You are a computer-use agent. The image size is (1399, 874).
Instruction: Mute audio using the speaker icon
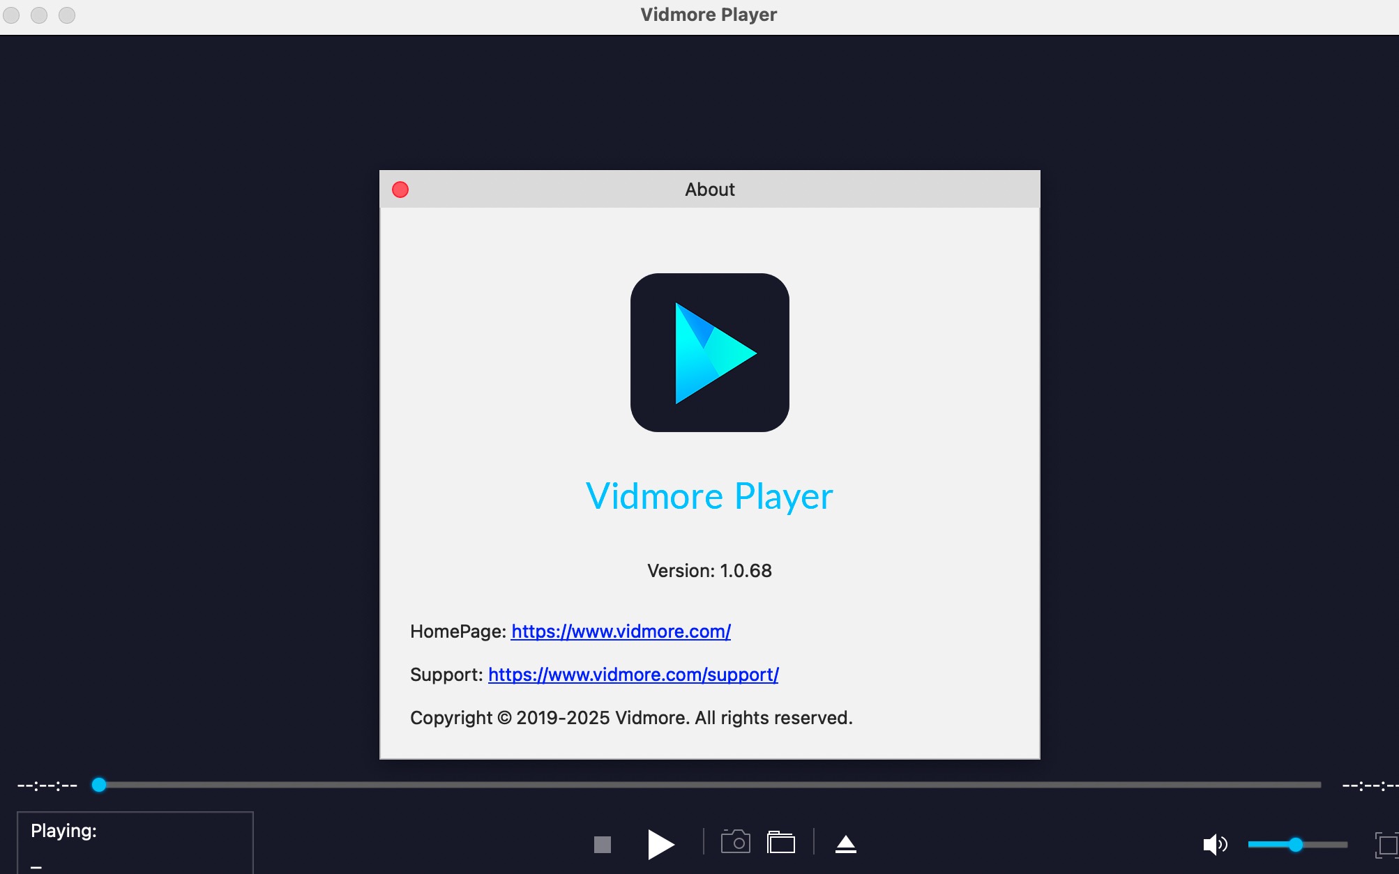1214,845
